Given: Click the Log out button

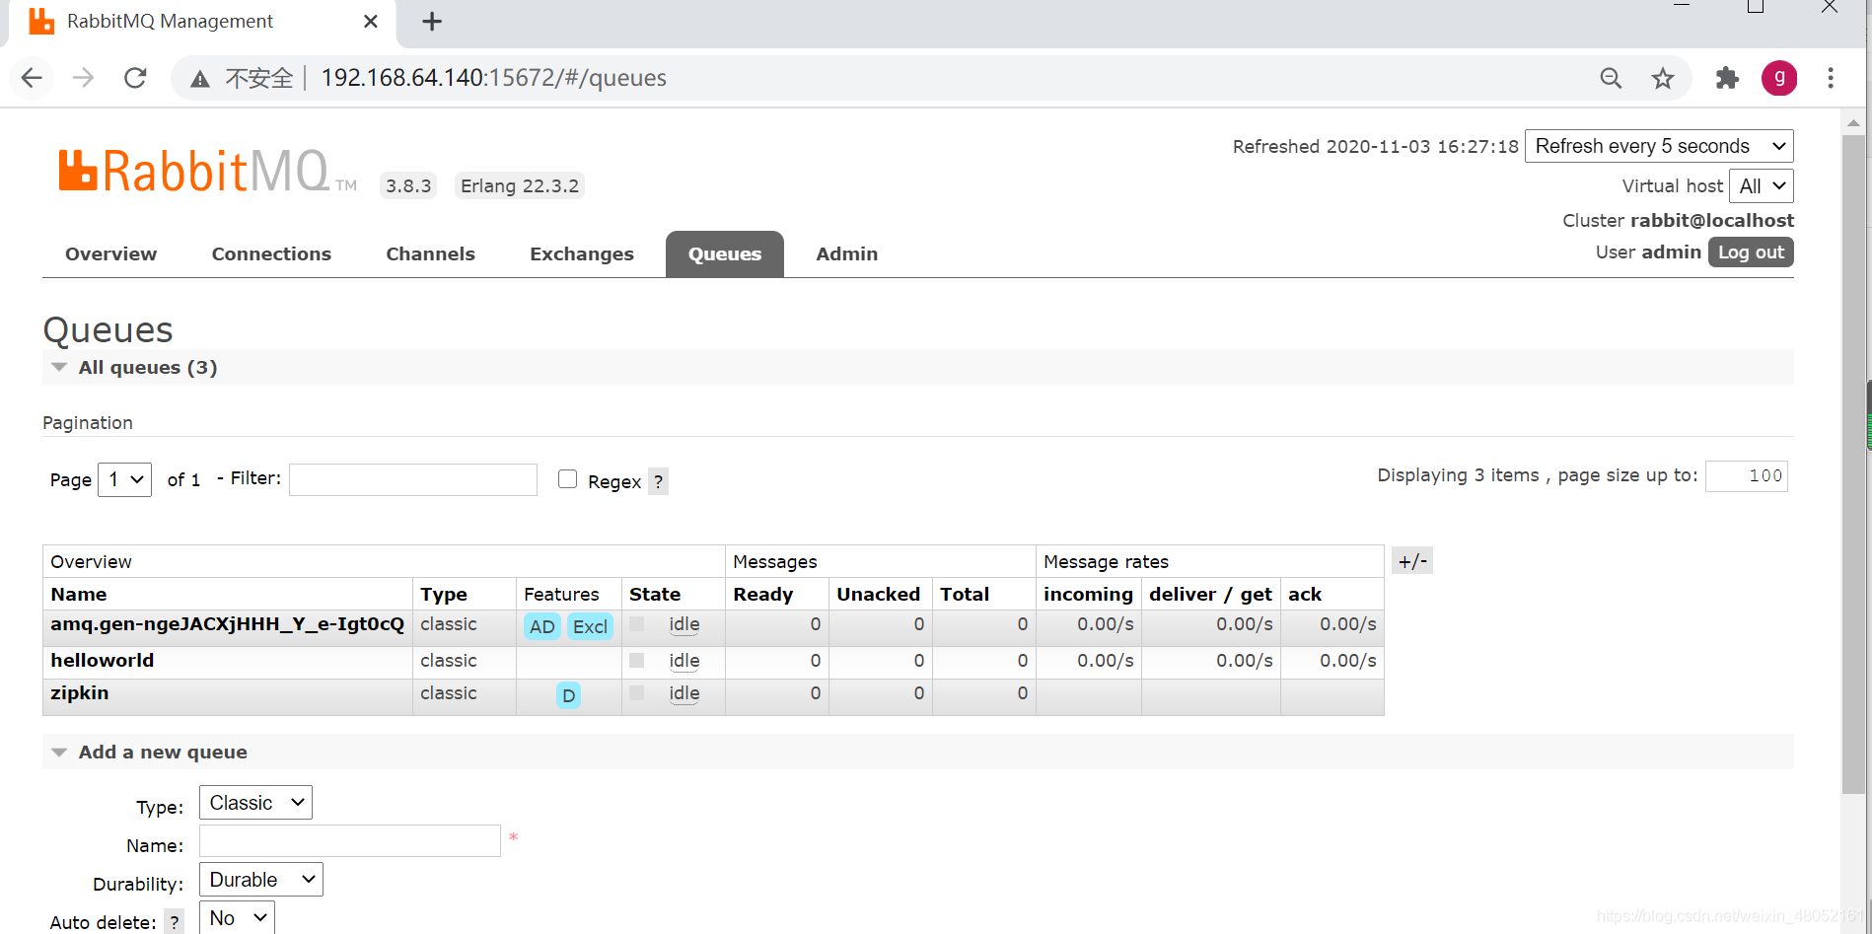Looking at the screenshot, I should click(1751, 252).
